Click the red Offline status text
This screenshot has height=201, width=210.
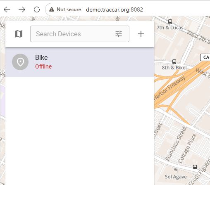tap(43, 66)
